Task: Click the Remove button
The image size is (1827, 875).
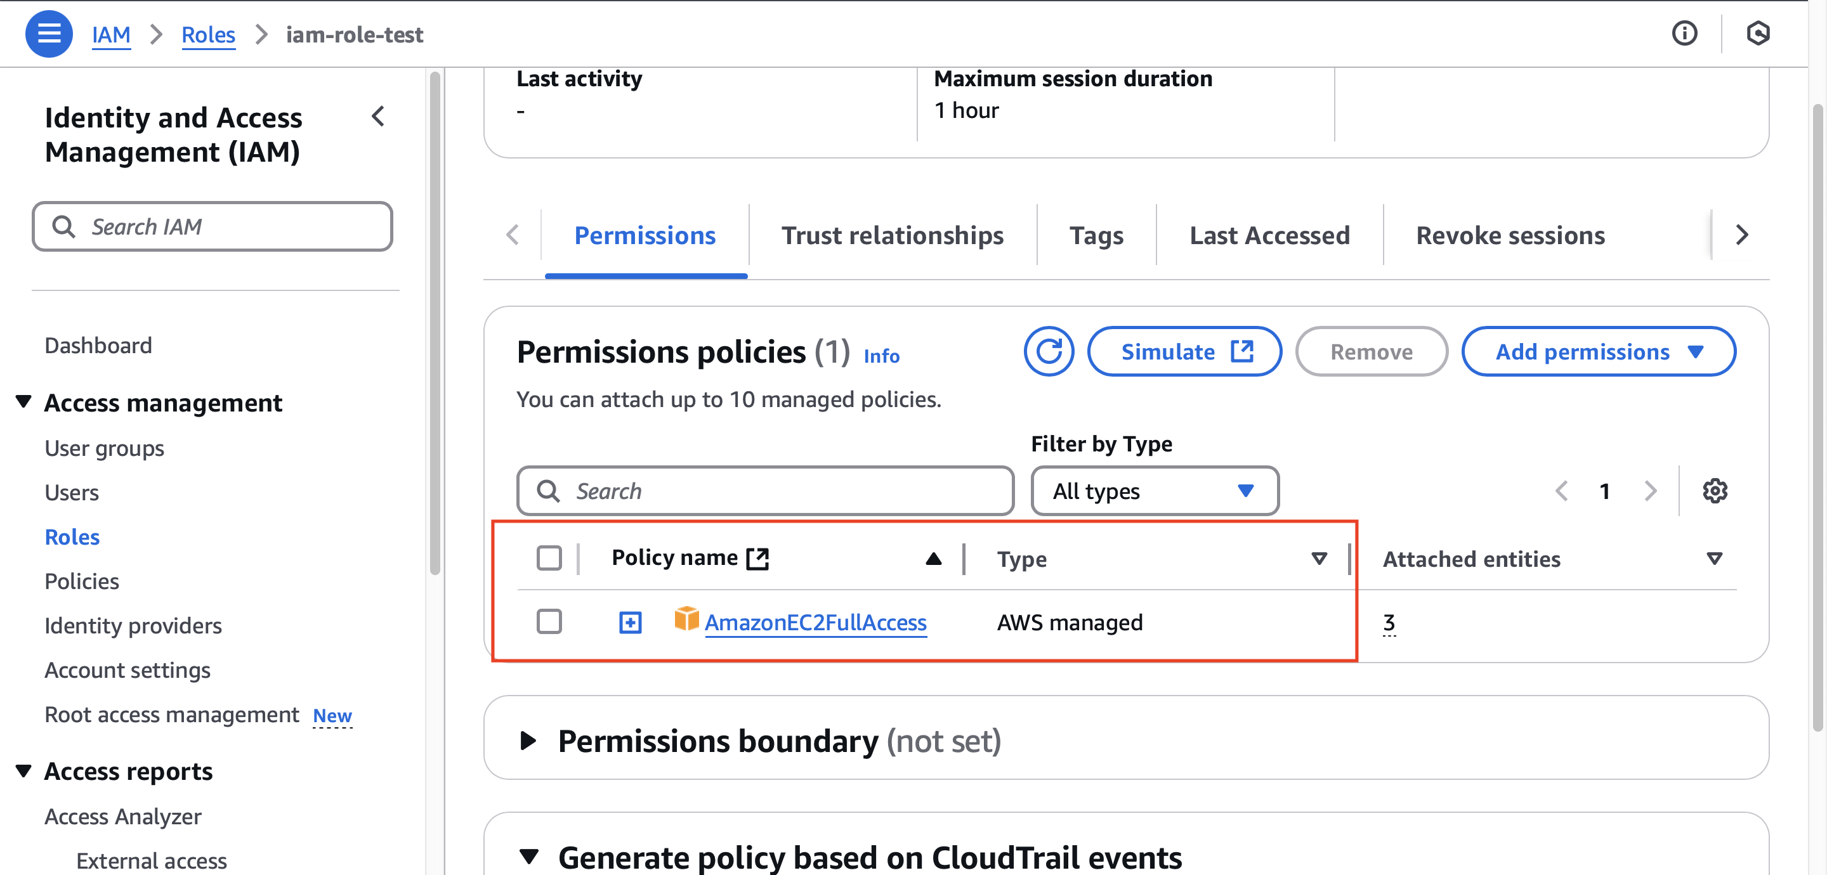Action: (1371, 352)
